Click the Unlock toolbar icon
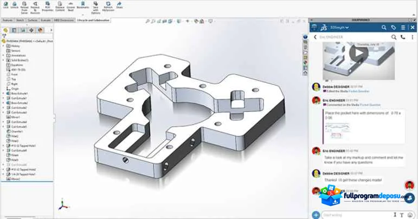Screen dimensions: 418x219 (x=15, y=5)
